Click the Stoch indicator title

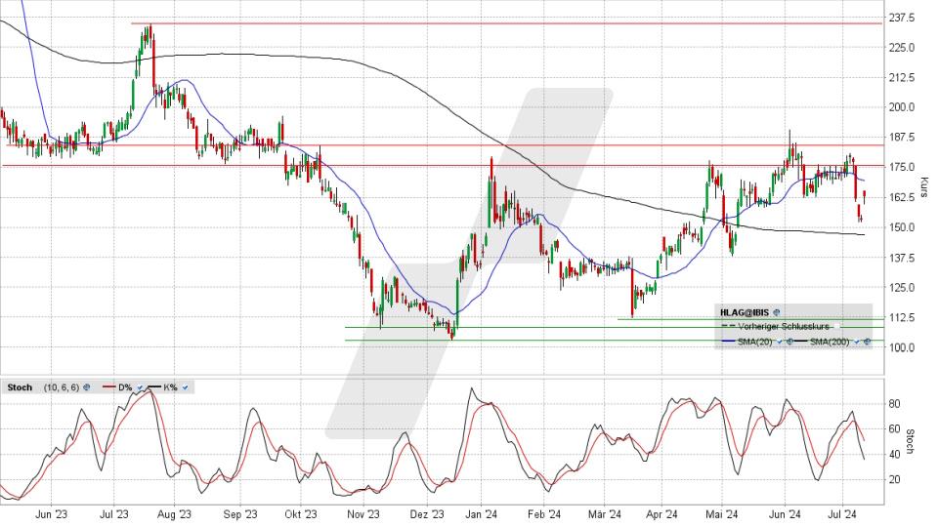20,387
